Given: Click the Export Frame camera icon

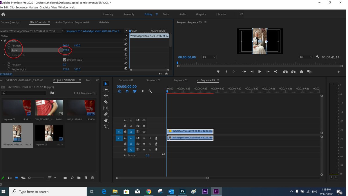Looking at the screenshot, I should (x=301, y=71).
